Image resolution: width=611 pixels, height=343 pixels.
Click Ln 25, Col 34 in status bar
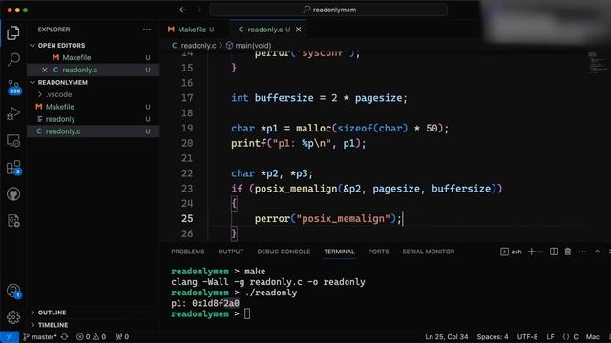446,336
